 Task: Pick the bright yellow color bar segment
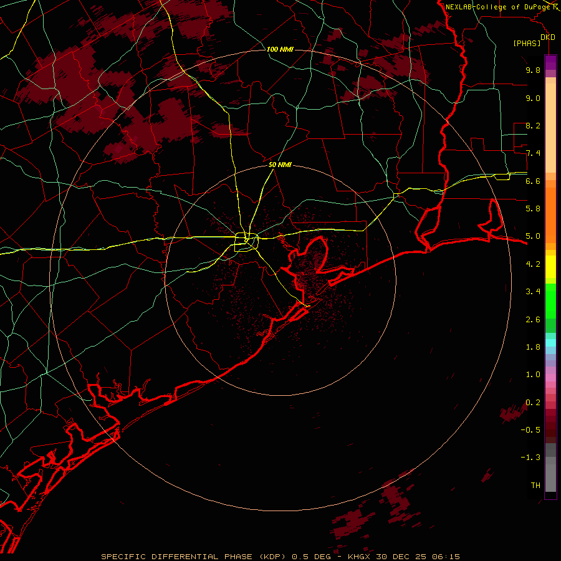coord(550,267)
